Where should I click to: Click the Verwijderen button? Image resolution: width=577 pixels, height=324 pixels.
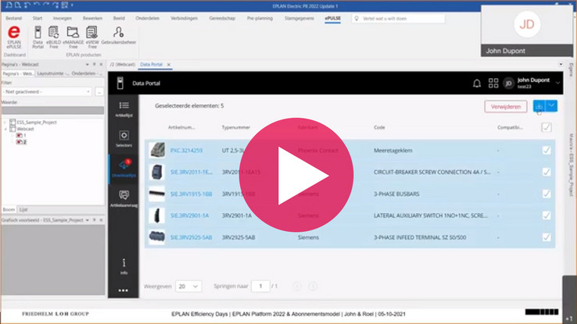506,106
